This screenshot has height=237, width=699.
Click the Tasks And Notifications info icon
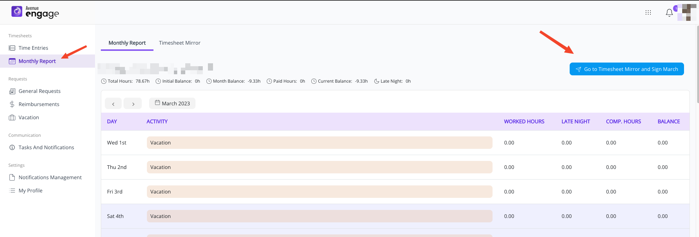pyautogui.click(x=12, y=147)
